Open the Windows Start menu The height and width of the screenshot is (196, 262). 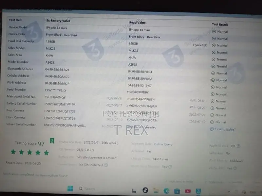[x=70, y=188]
